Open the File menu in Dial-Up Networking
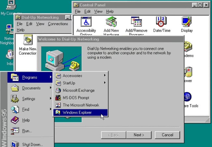Viewport: 212px width, 147px height. click(20, 24)
